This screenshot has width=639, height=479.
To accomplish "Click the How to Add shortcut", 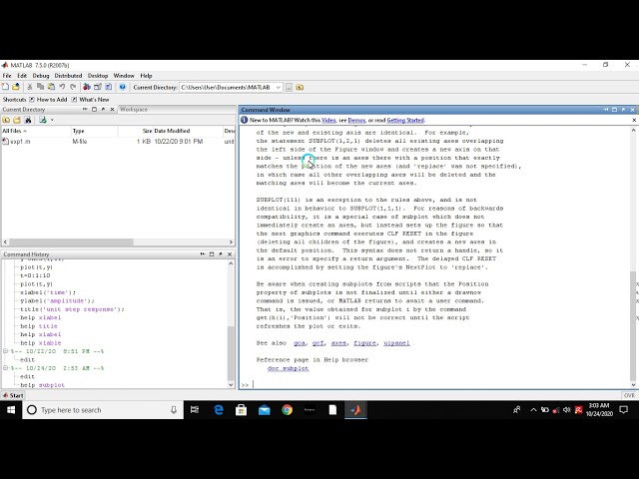I will pyautogui.click(x=48, y=100).
